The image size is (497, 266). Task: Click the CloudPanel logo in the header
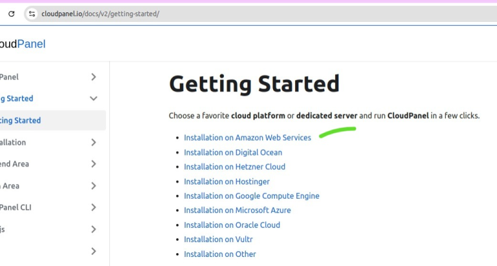[x=23, y=44]
